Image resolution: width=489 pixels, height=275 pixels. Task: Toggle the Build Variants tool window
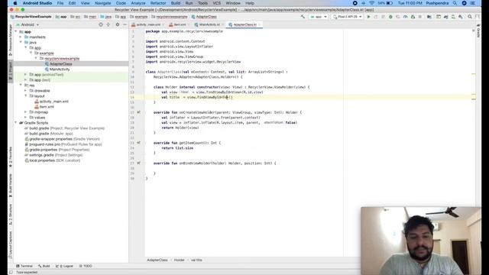click(x=10, y=185)
